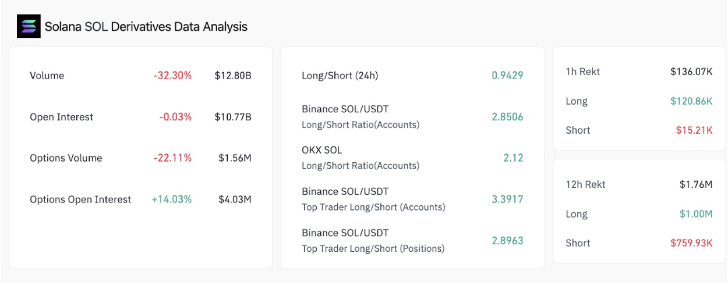This screenshot has height=285, width=728.
Task: Click the $12.80B volume value
Action: pos(233,76)
